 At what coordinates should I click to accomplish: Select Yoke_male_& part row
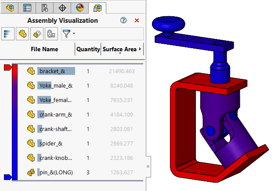(x=82, y=85)
